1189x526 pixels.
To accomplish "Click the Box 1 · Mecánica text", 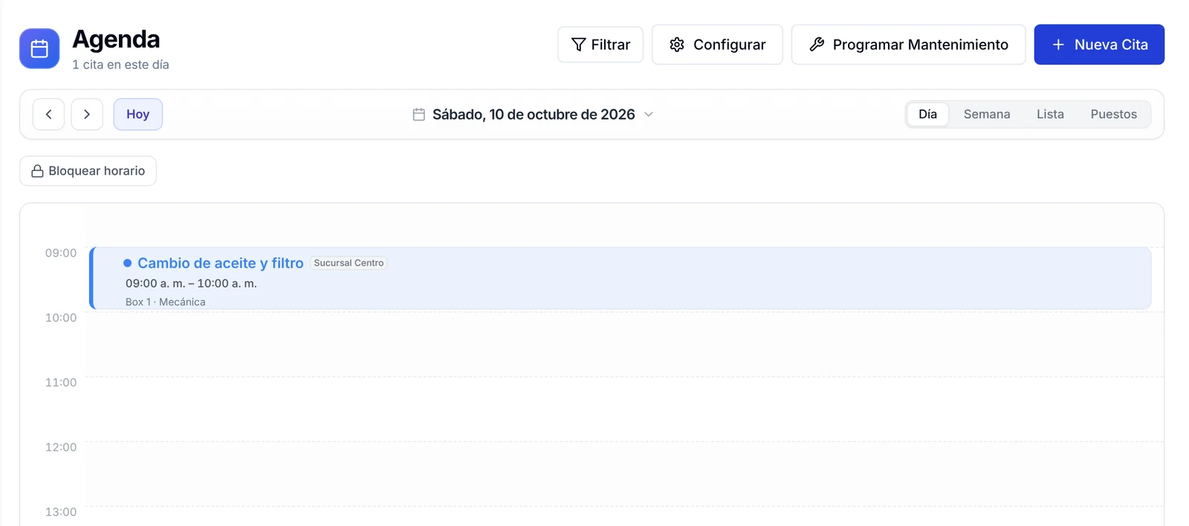I will (165, 302).
